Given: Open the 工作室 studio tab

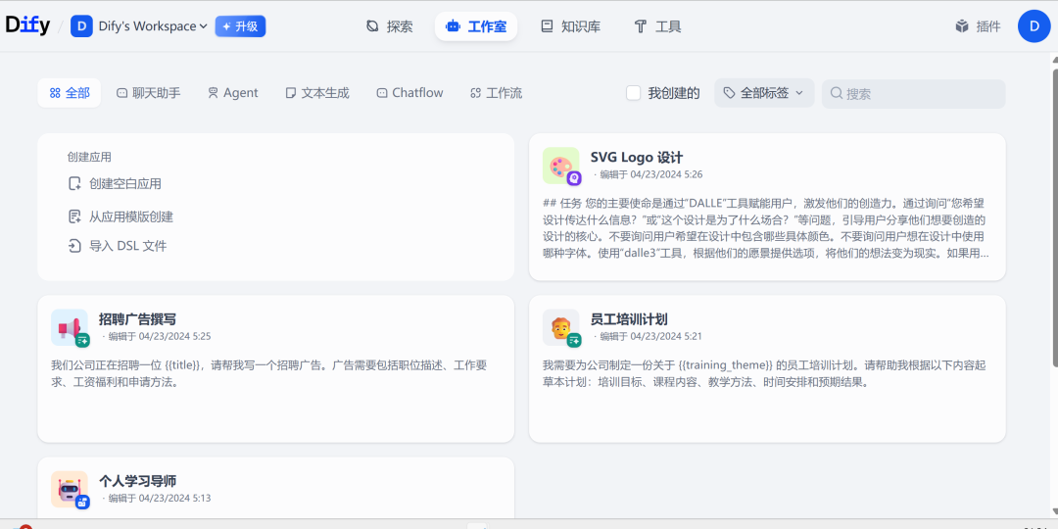Looking at the screenshot, I should click(476, 26).
